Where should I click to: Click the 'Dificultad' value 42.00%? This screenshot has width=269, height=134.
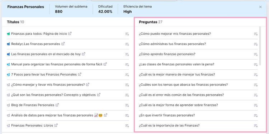tap(105, 12)
